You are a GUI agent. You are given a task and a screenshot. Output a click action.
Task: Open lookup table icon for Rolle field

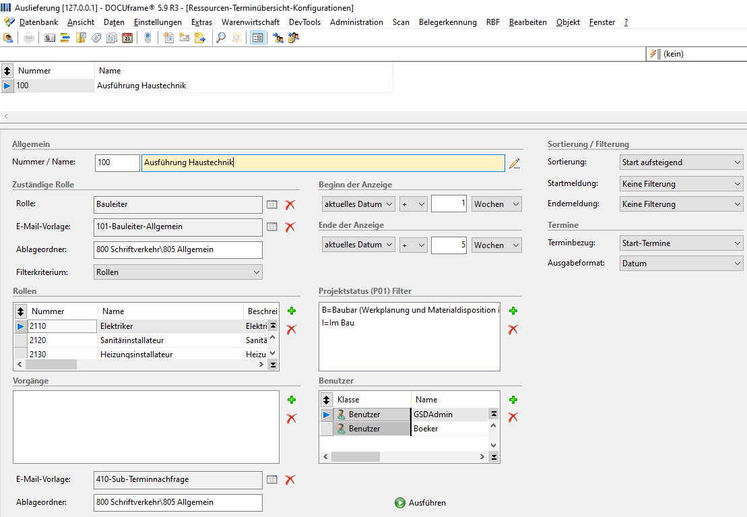point(272,205)
